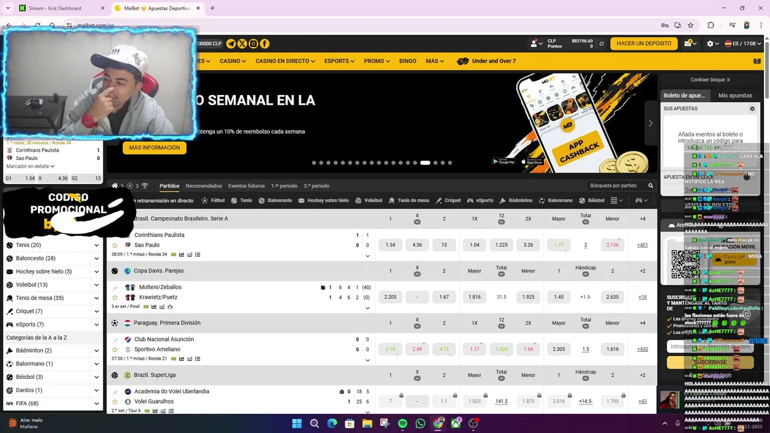
Task: Favorite the Volei Uberlandia vs Guarulhos match
Action: (115, 402)
